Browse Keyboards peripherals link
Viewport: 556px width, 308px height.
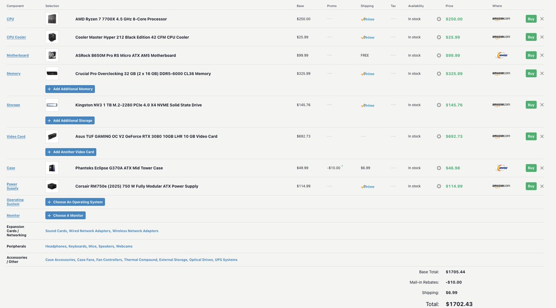[x=78, y=246]
